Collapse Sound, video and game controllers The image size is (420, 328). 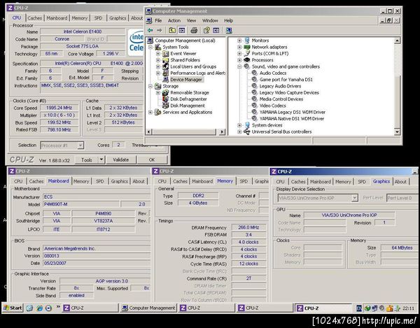click(x=239, y=66)
